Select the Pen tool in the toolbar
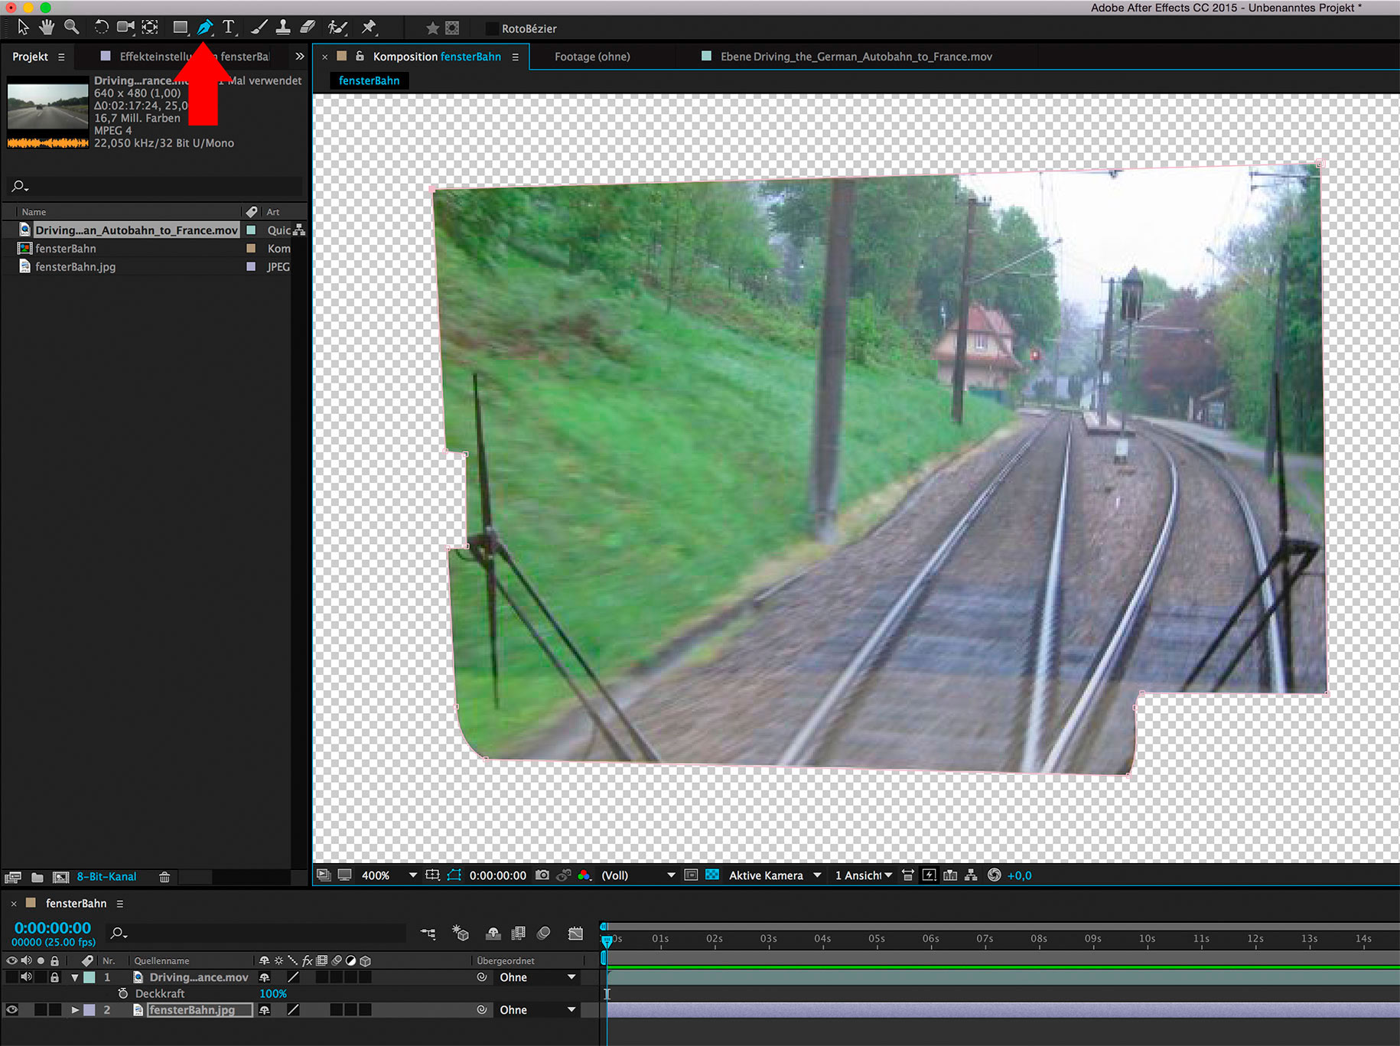 204,28
